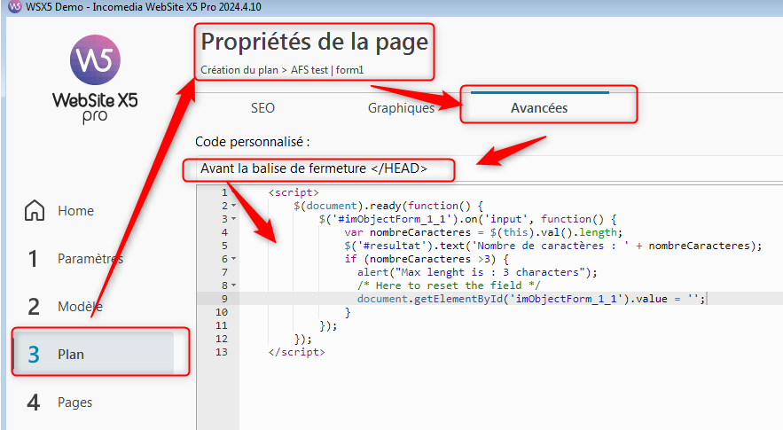Switch to the Graphiques tab
The width and height of the screenshot is (783, 430).
(401, 108)
